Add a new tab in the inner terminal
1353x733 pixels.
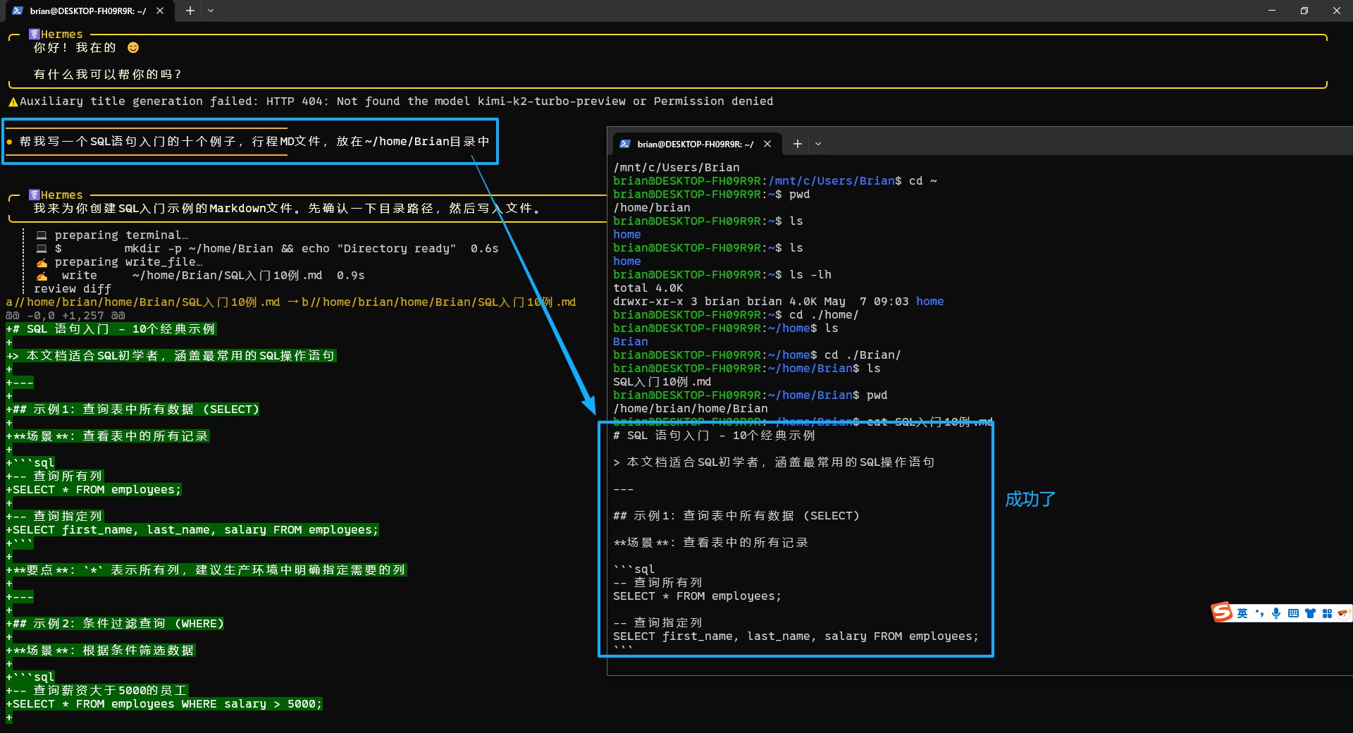point(797,144)
